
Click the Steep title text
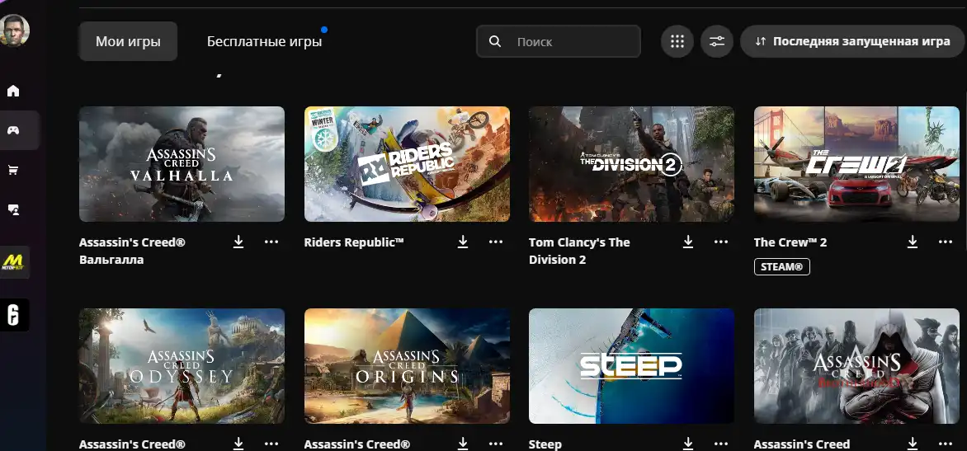click(x=545, y=444)
